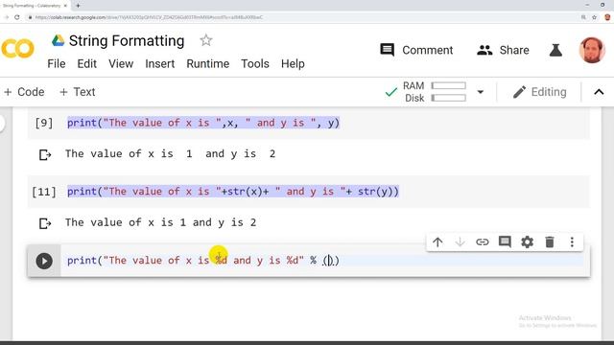Open a new browser tab

[x=78, y=6]
